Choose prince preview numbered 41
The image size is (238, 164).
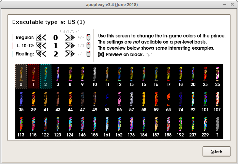point(46,101)
